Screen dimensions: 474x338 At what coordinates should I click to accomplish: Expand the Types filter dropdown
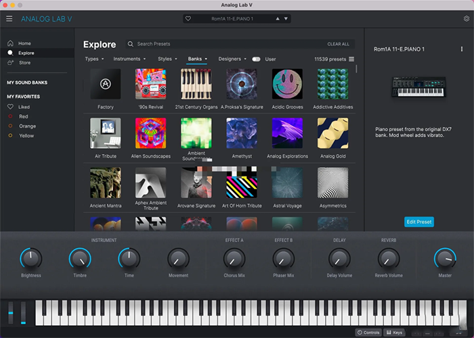93,59
